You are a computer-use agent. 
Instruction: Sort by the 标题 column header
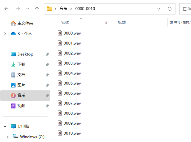click(x=122, y=22)
